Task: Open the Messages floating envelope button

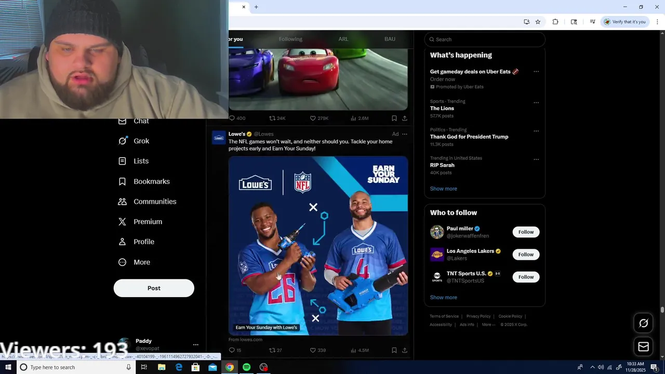Action: click(x=644, y=346)
